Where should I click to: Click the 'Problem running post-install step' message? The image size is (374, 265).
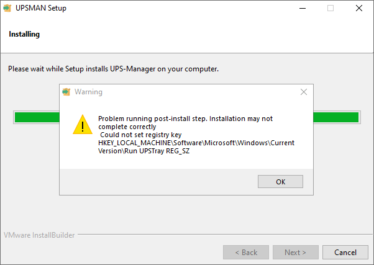tap(185, 122)
